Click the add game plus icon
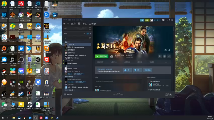 (65, 95)
